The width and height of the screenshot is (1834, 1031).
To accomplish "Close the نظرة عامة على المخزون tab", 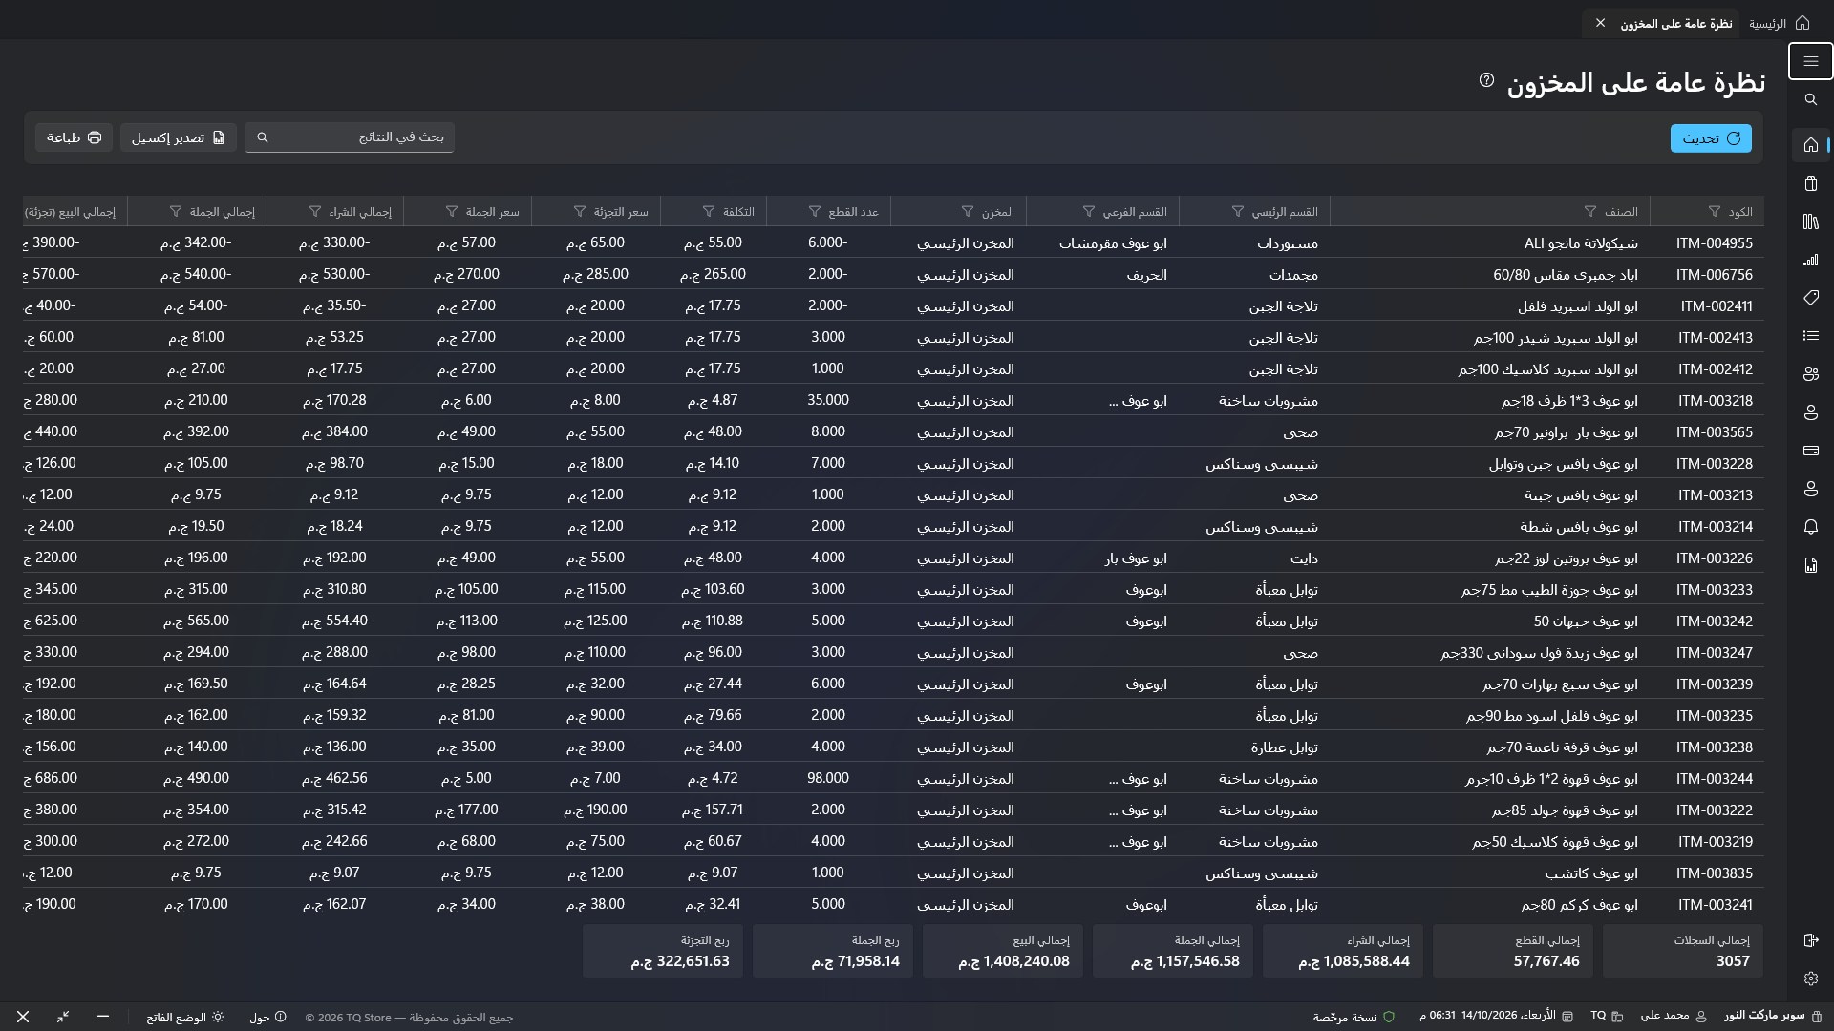I will tap(1600, 23).
